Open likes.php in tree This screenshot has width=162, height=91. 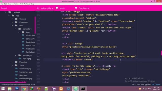[23, 75]
